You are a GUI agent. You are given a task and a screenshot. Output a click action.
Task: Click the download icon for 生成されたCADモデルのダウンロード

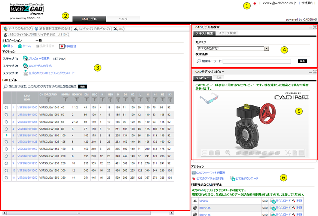[25, 72]
